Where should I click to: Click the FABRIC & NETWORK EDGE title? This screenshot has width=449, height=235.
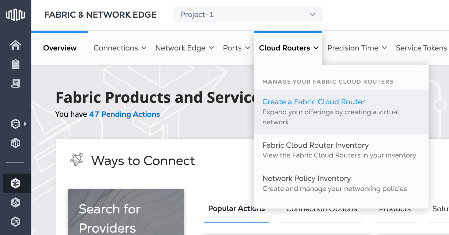point(100,15)
